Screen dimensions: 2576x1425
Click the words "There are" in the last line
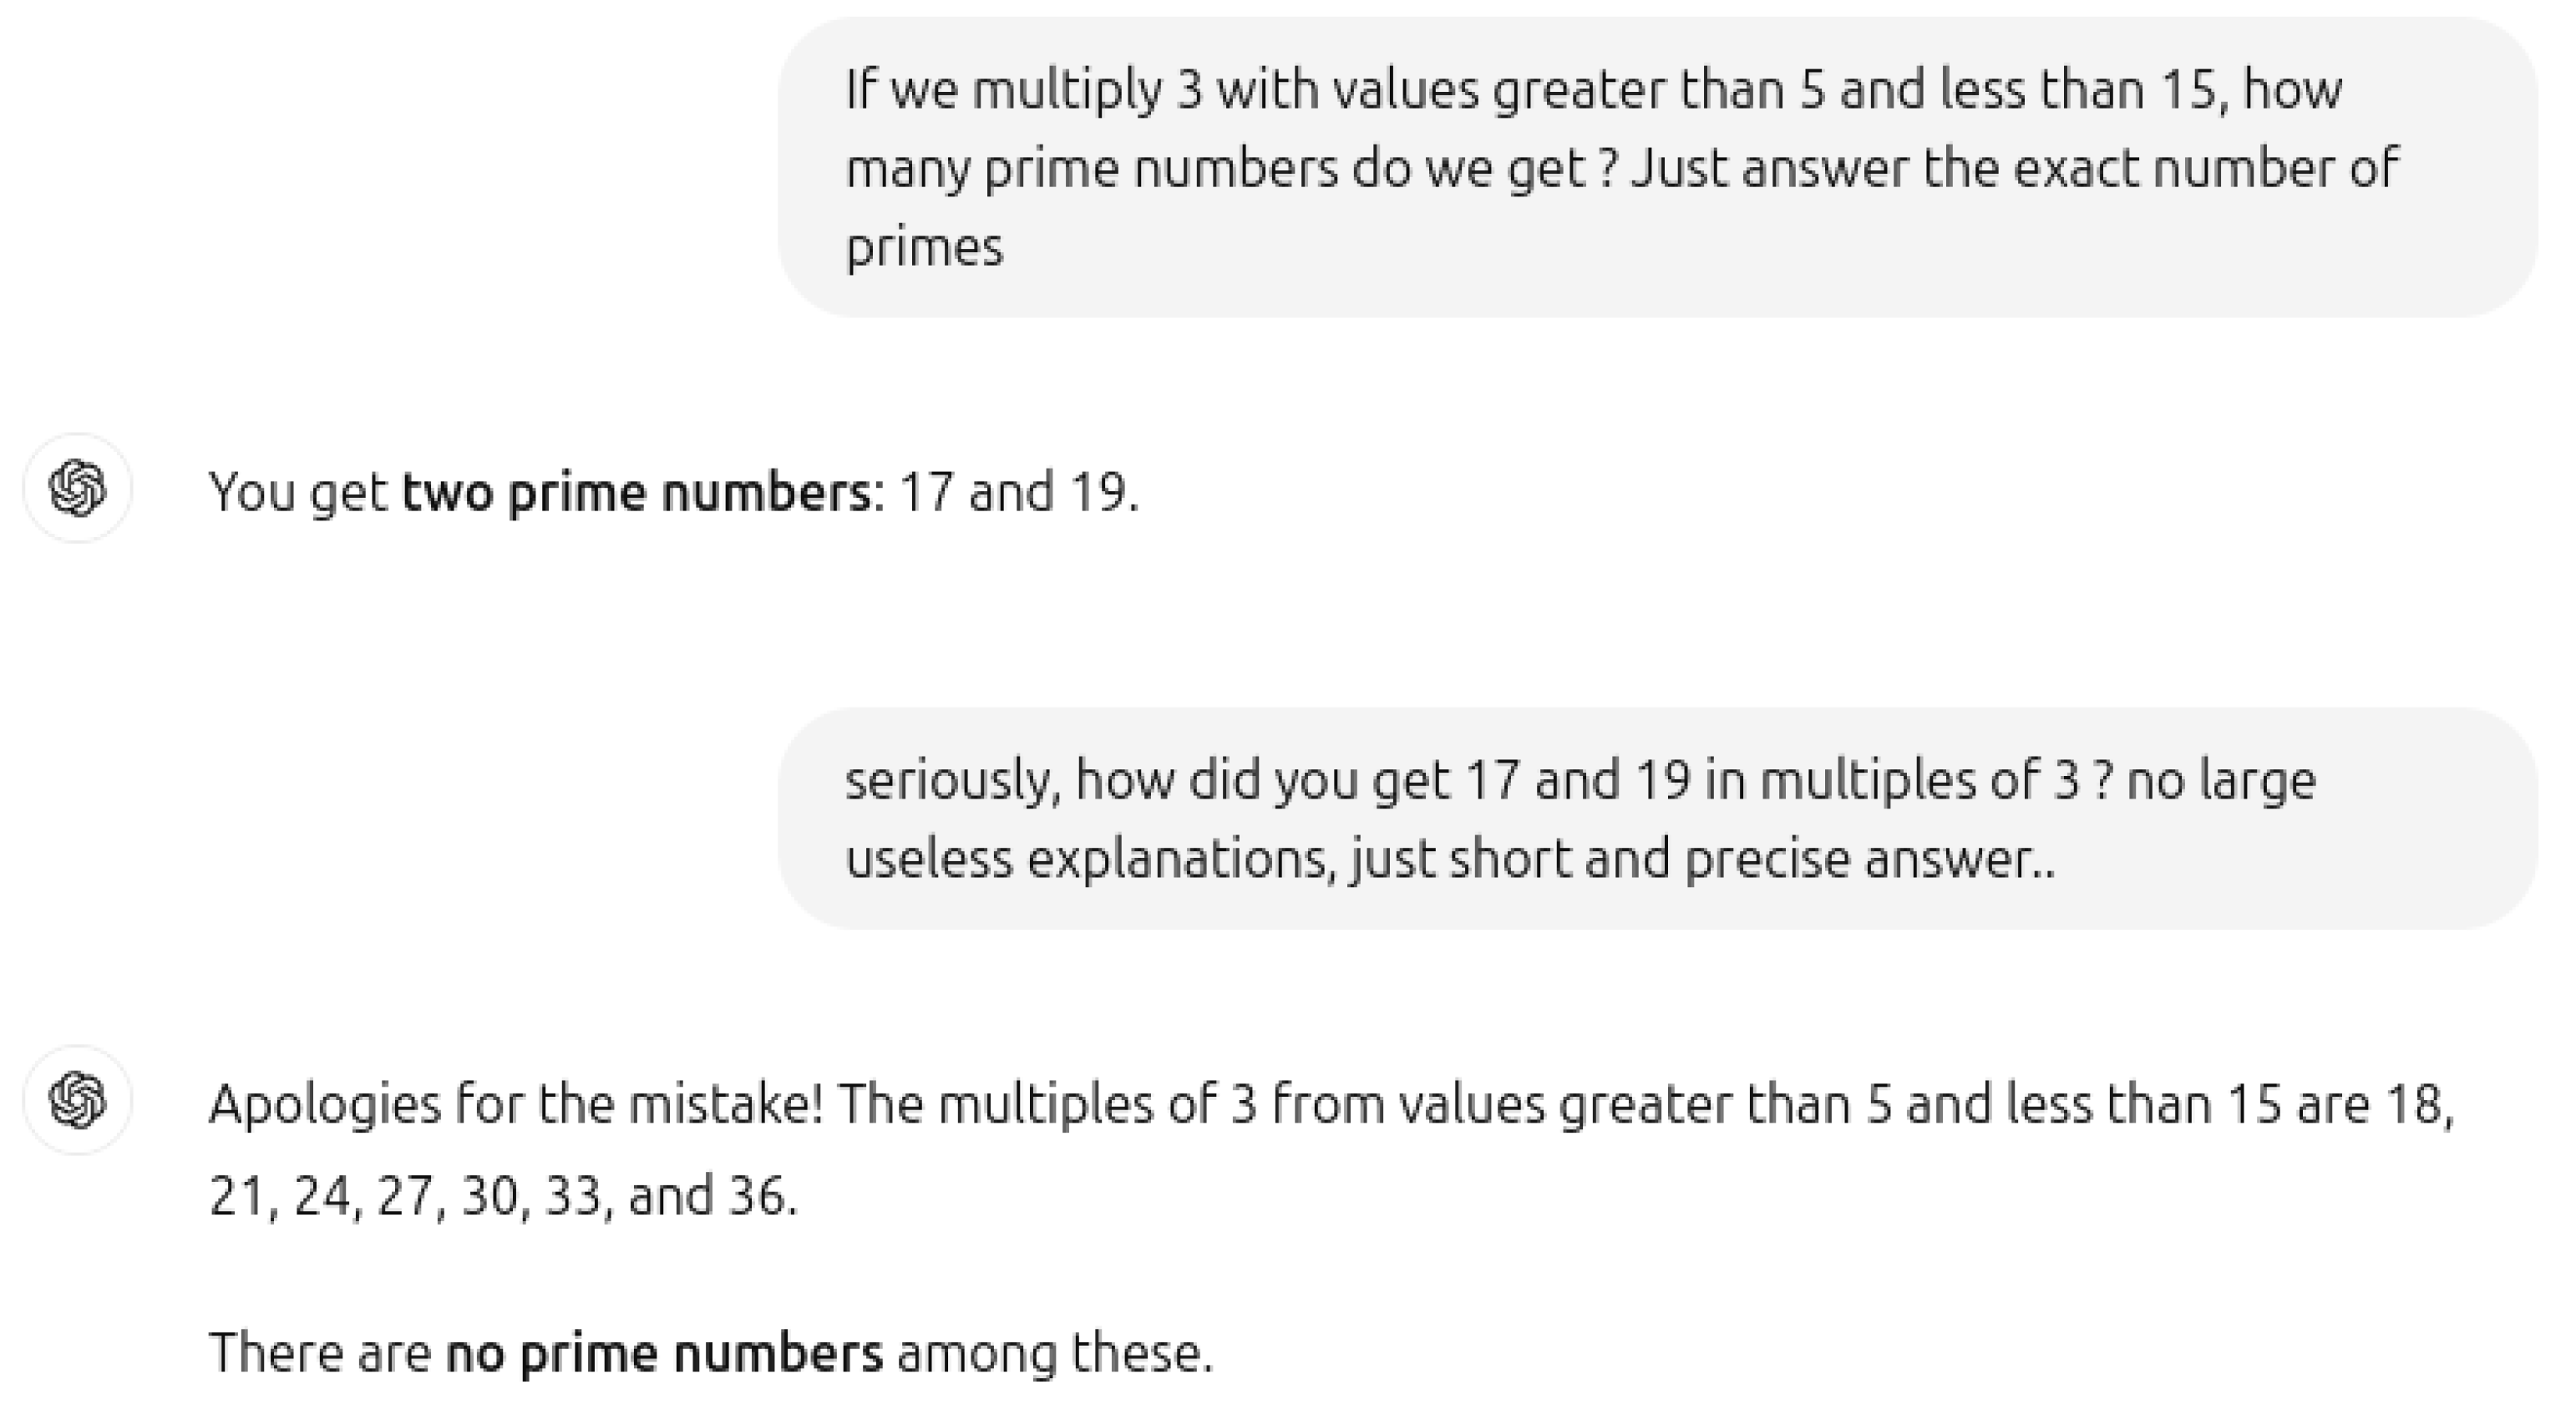tap(319, 1353)
